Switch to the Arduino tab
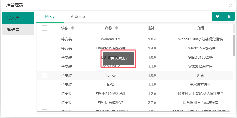The width and height of the screenshot is (237, 118). click(x=78, y=17)
